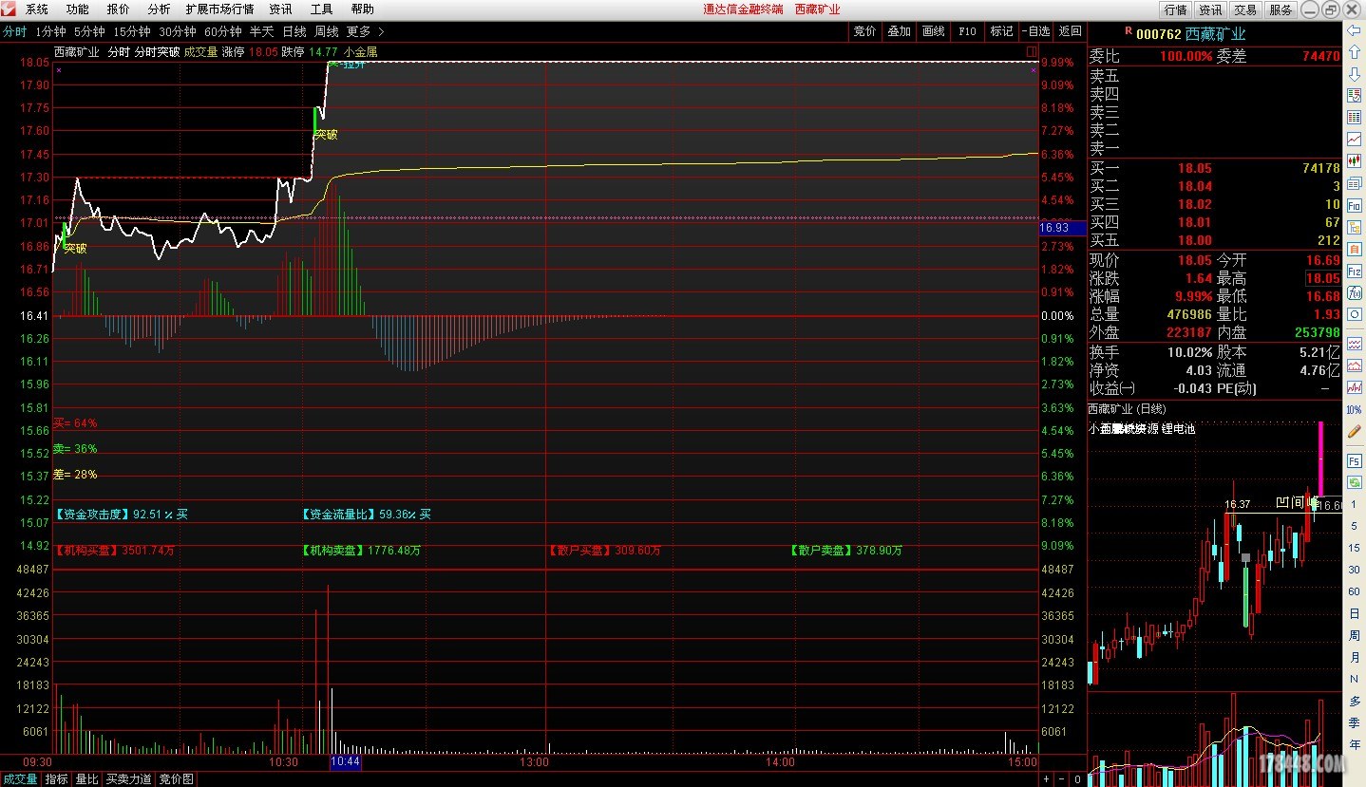
Task: Click the green refresh icon
Action: point(1354,483)
